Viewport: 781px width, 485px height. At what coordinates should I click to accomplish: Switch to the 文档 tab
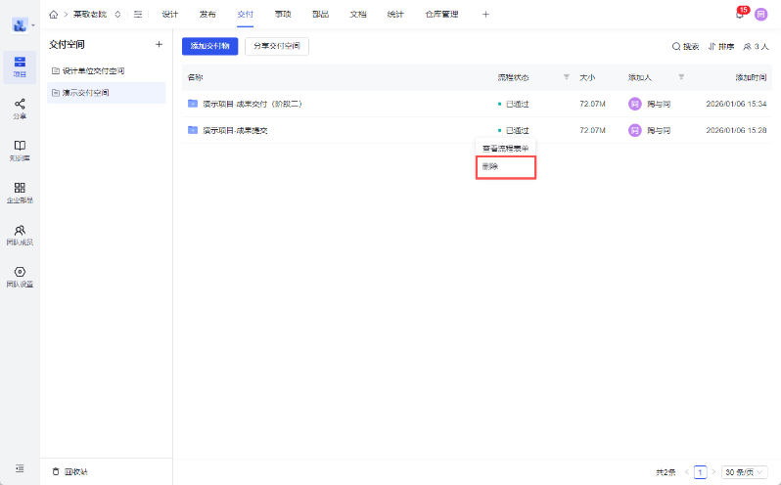pyautogui.click(x=357, y=15)
